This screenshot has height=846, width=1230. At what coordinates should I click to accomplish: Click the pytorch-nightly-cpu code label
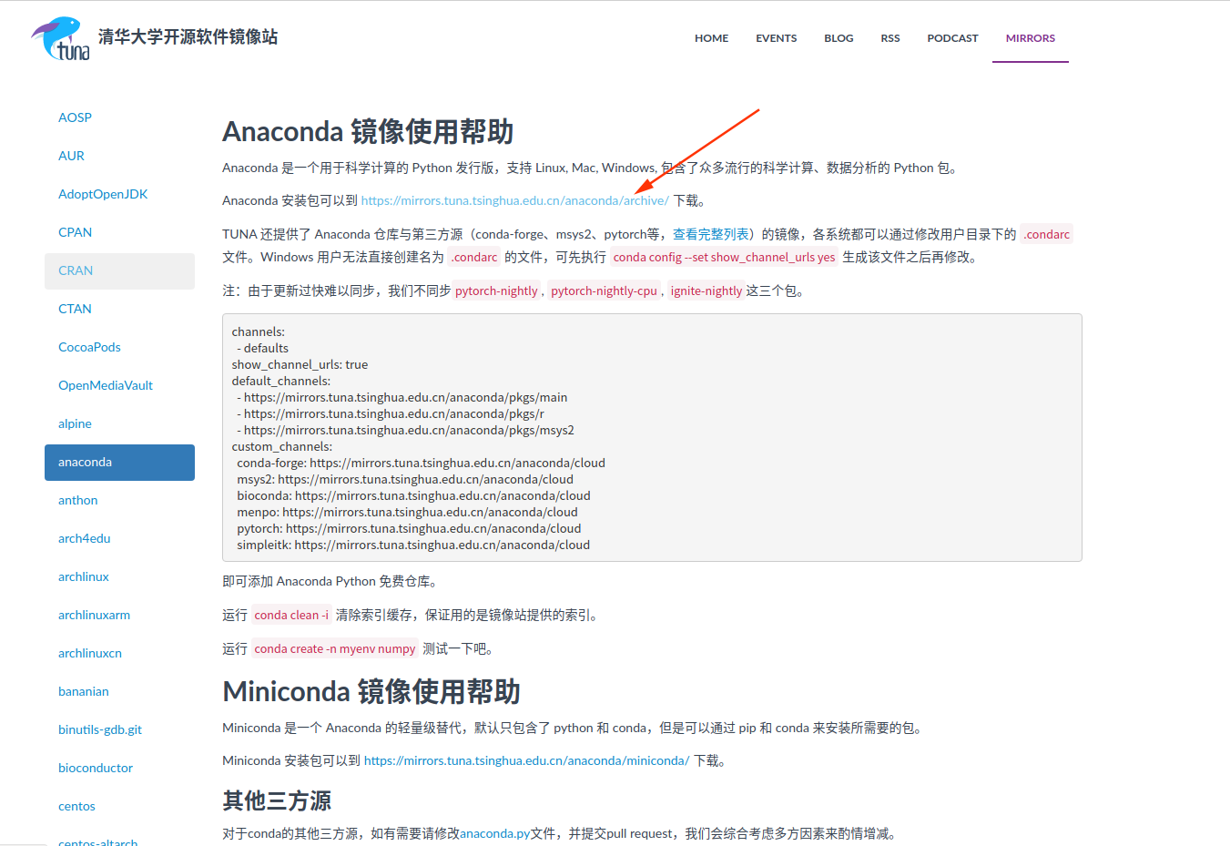click(604, 290)
